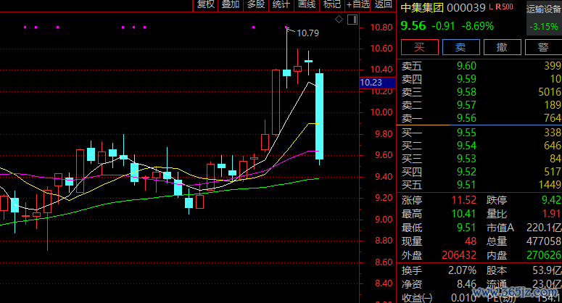Click the 警 alert button
The image size is (562, 303).
[543, 47]
